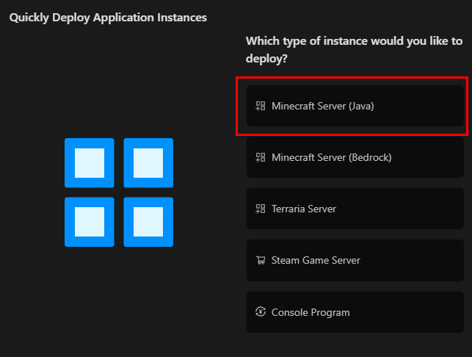
Task: Click the top-left blue square of logo
Action: click(90, 163)
